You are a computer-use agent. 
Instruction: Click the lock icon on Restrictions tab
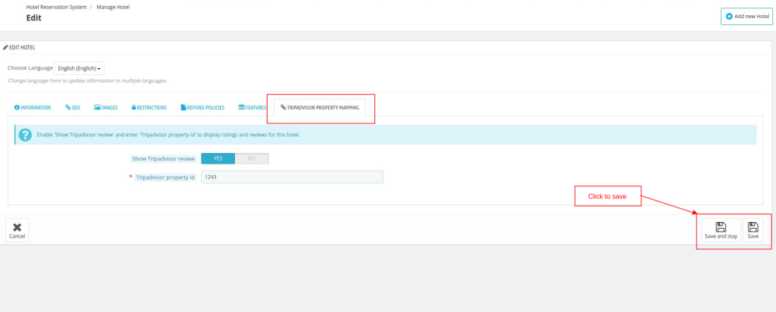(x=133, y=108)
